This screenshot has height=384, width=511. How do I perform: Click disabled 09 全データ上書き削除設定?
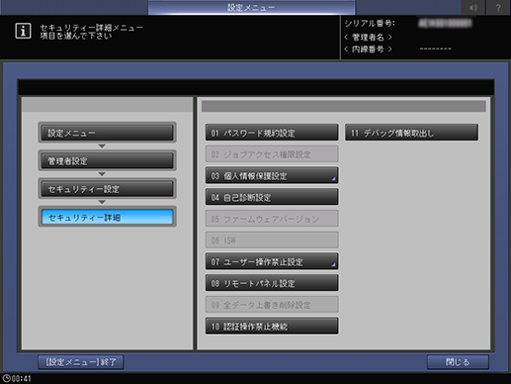272,305
